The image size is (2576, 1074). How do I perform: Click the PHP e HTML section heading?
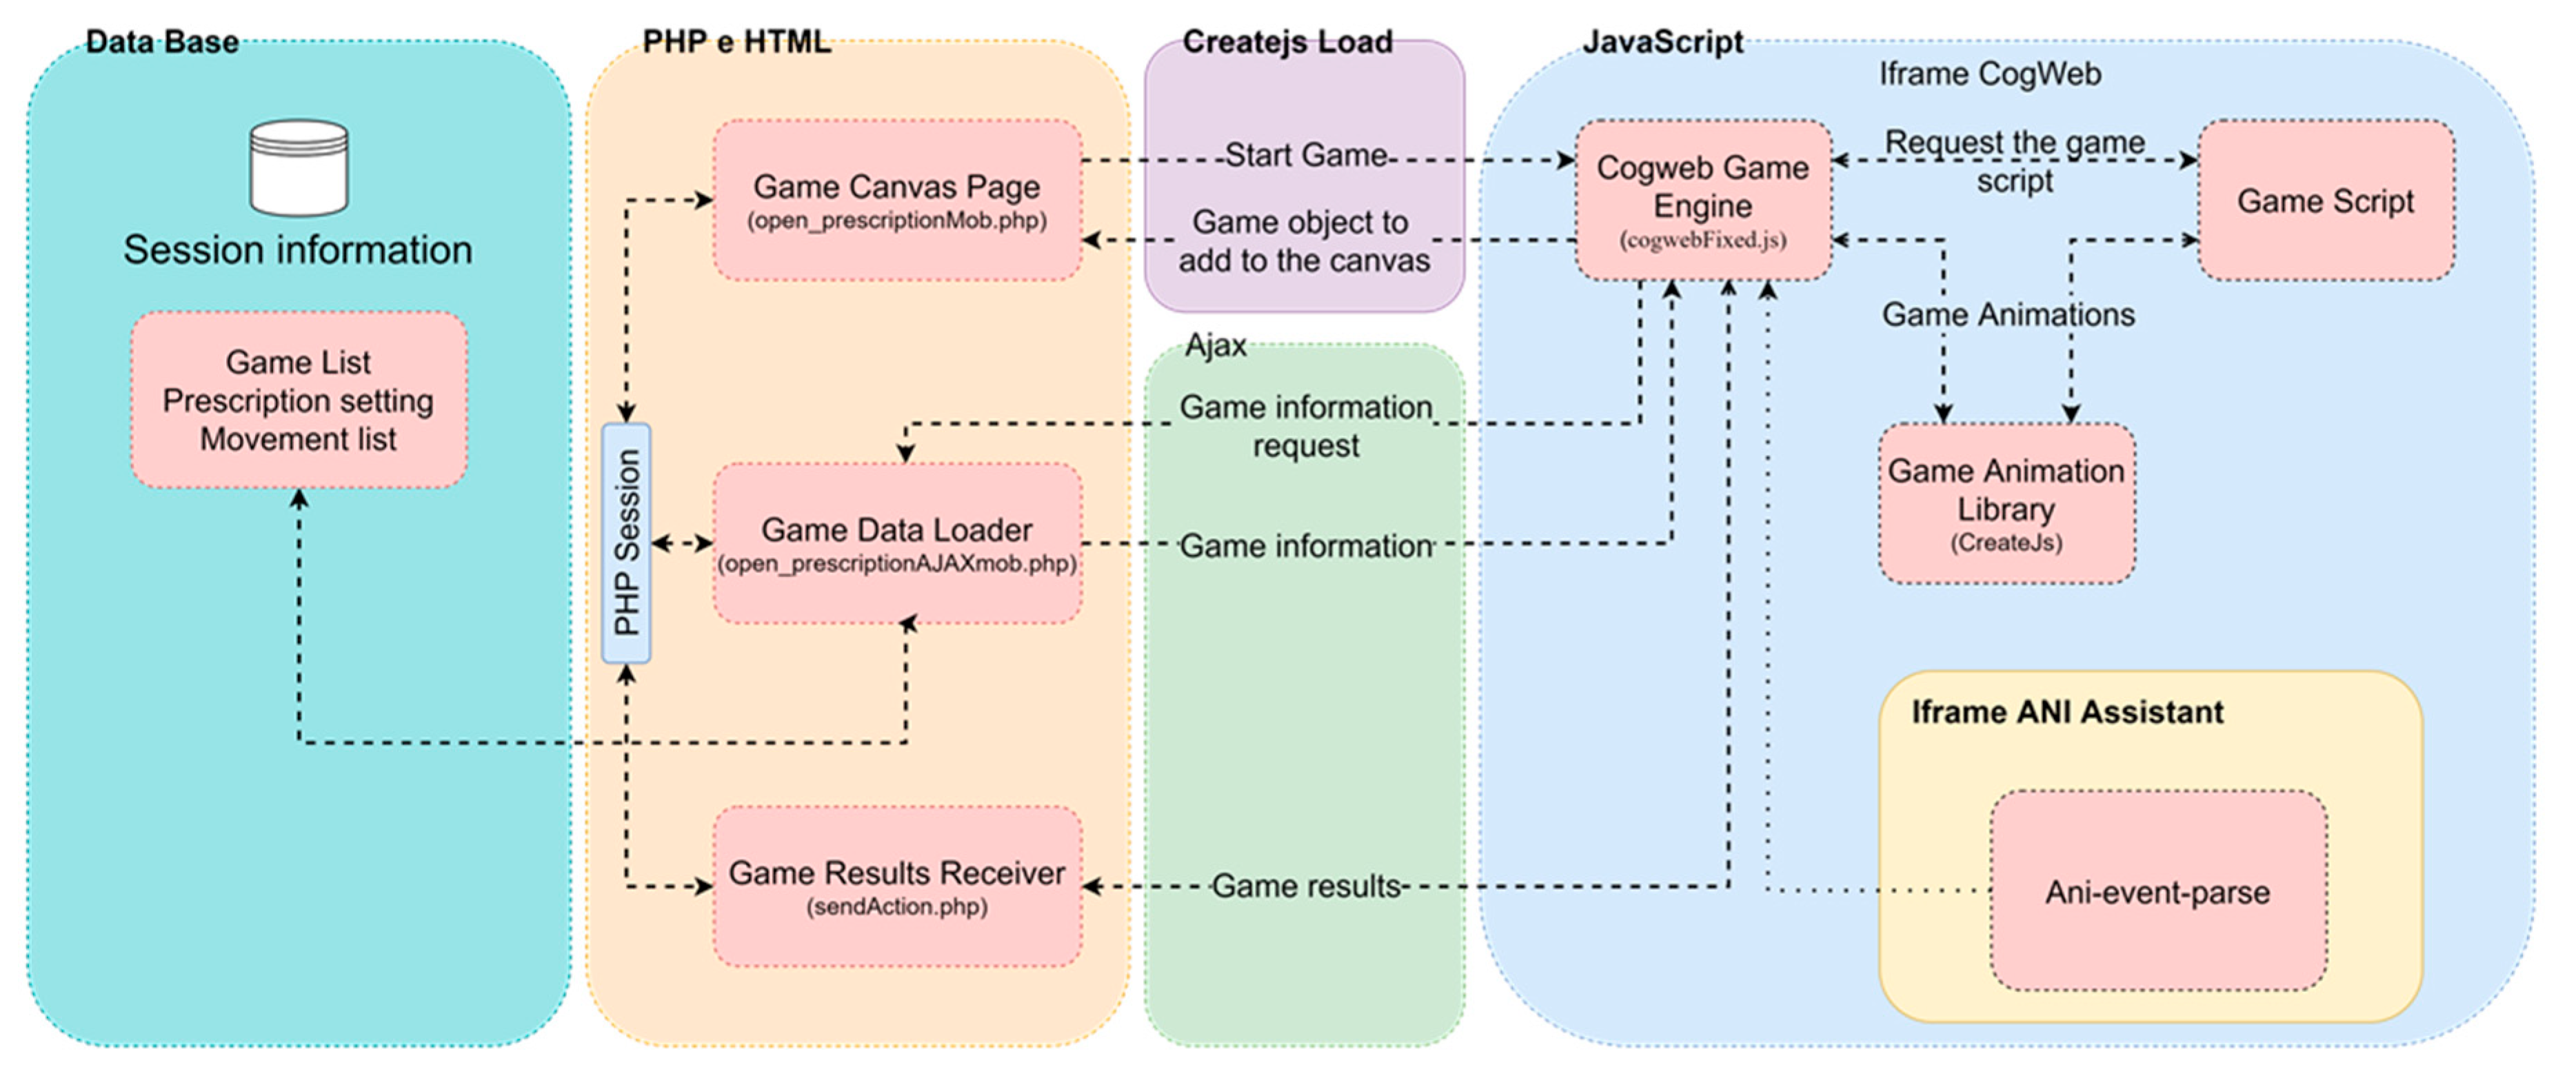tap(736, 42)
